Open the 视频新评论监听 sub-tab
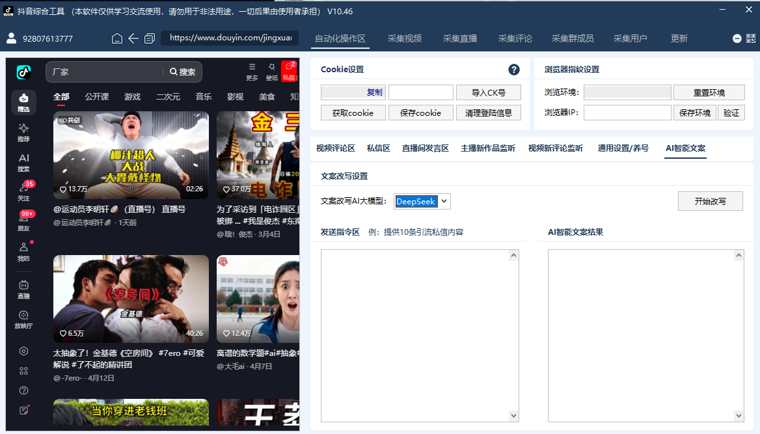 click(x=556, y=148)
